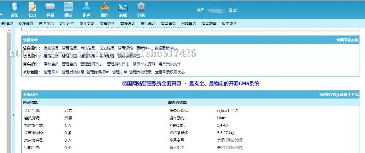Click the nginx/1.14.2 server software value

click(x=228, y=111)
